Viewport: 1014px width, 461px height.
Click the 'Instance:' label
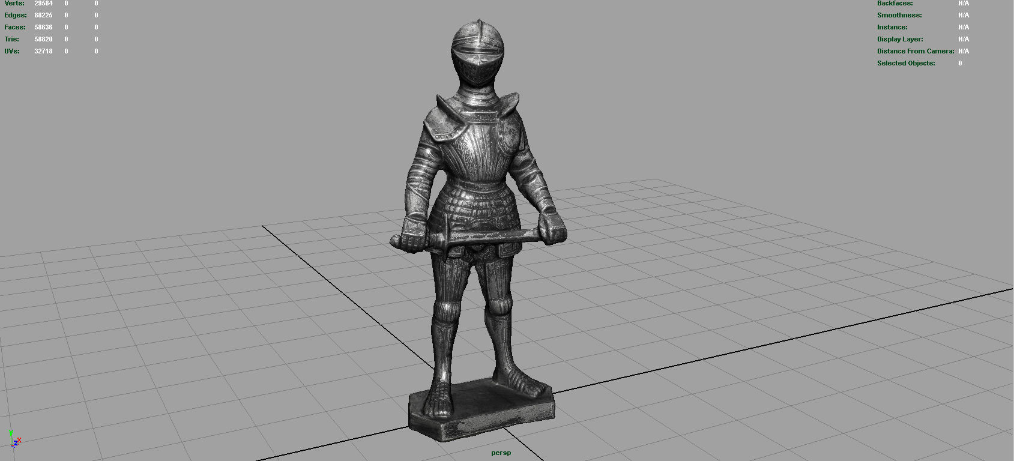(x=892, y=27)
